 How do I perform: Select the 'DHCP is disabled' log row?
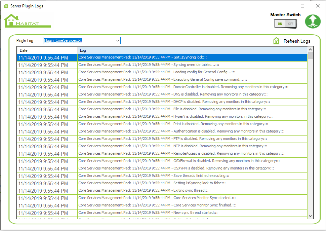click(x=168, y=102)
